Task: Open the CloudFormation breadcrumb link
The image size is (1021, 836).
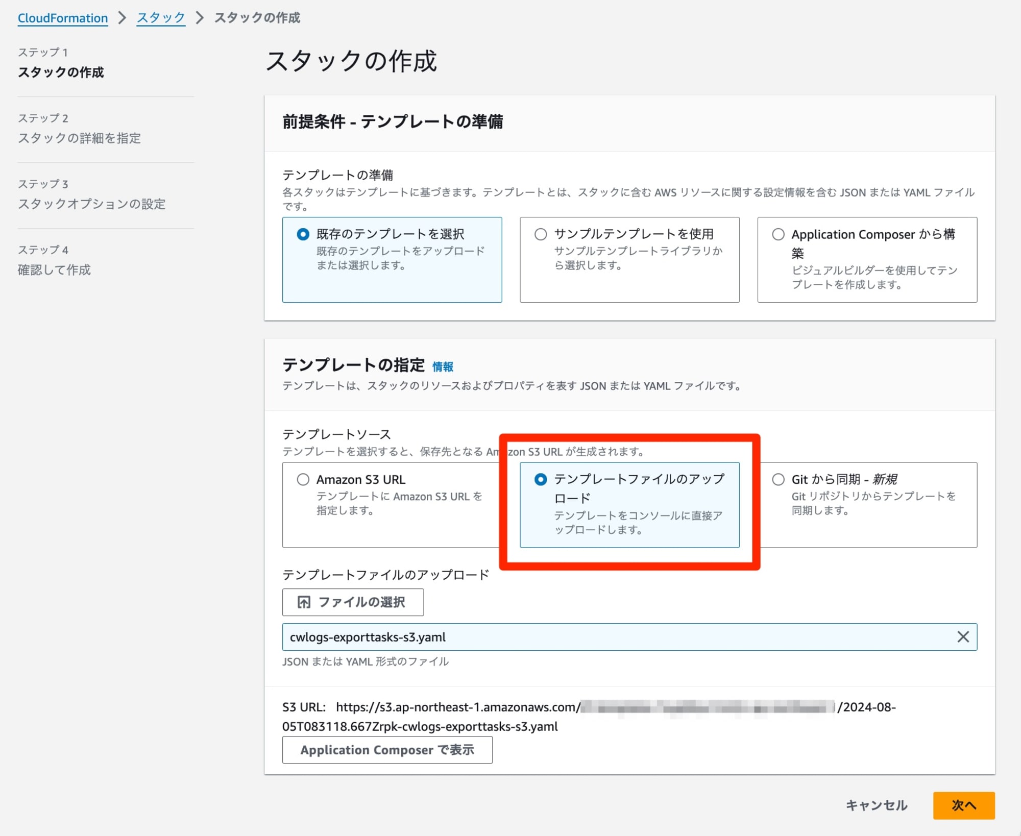Action: pos(63,18)
